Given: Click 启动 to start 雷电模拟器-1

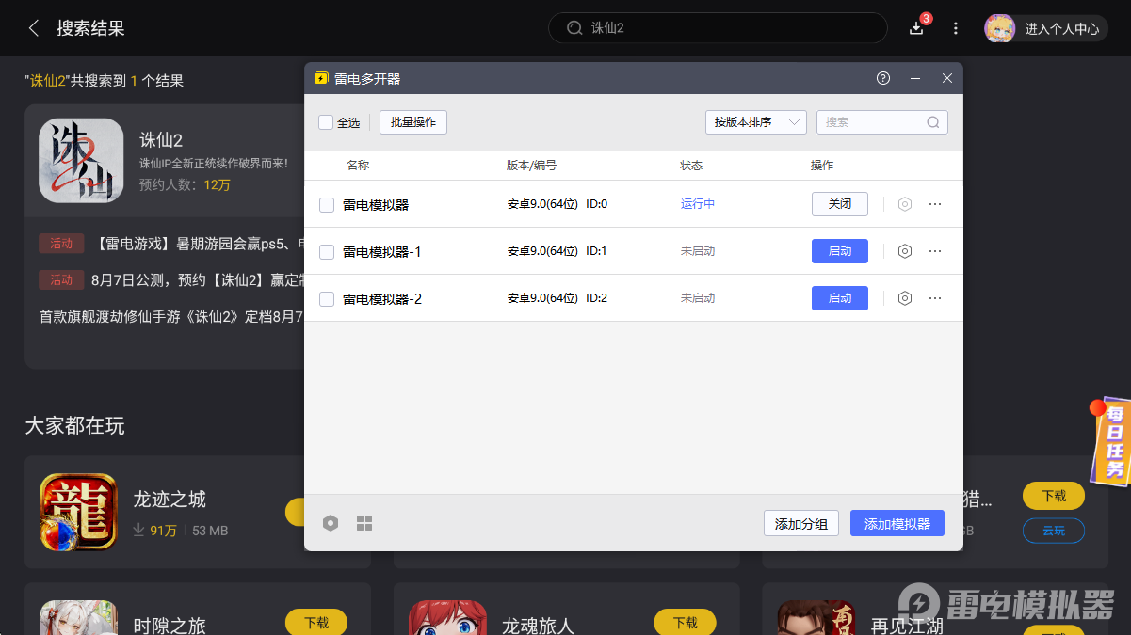Looking at the screenshot, I should pyautogui.click(x=839, y=251).
